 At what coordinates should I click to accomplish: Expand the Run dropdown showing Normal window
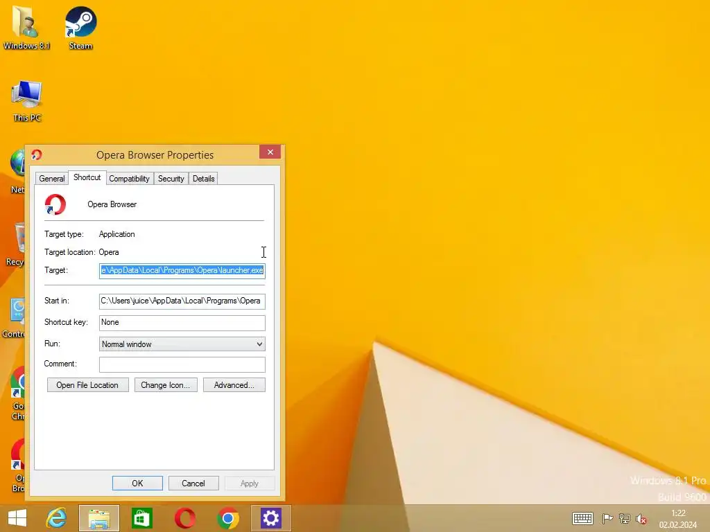[x=182, y=344]
